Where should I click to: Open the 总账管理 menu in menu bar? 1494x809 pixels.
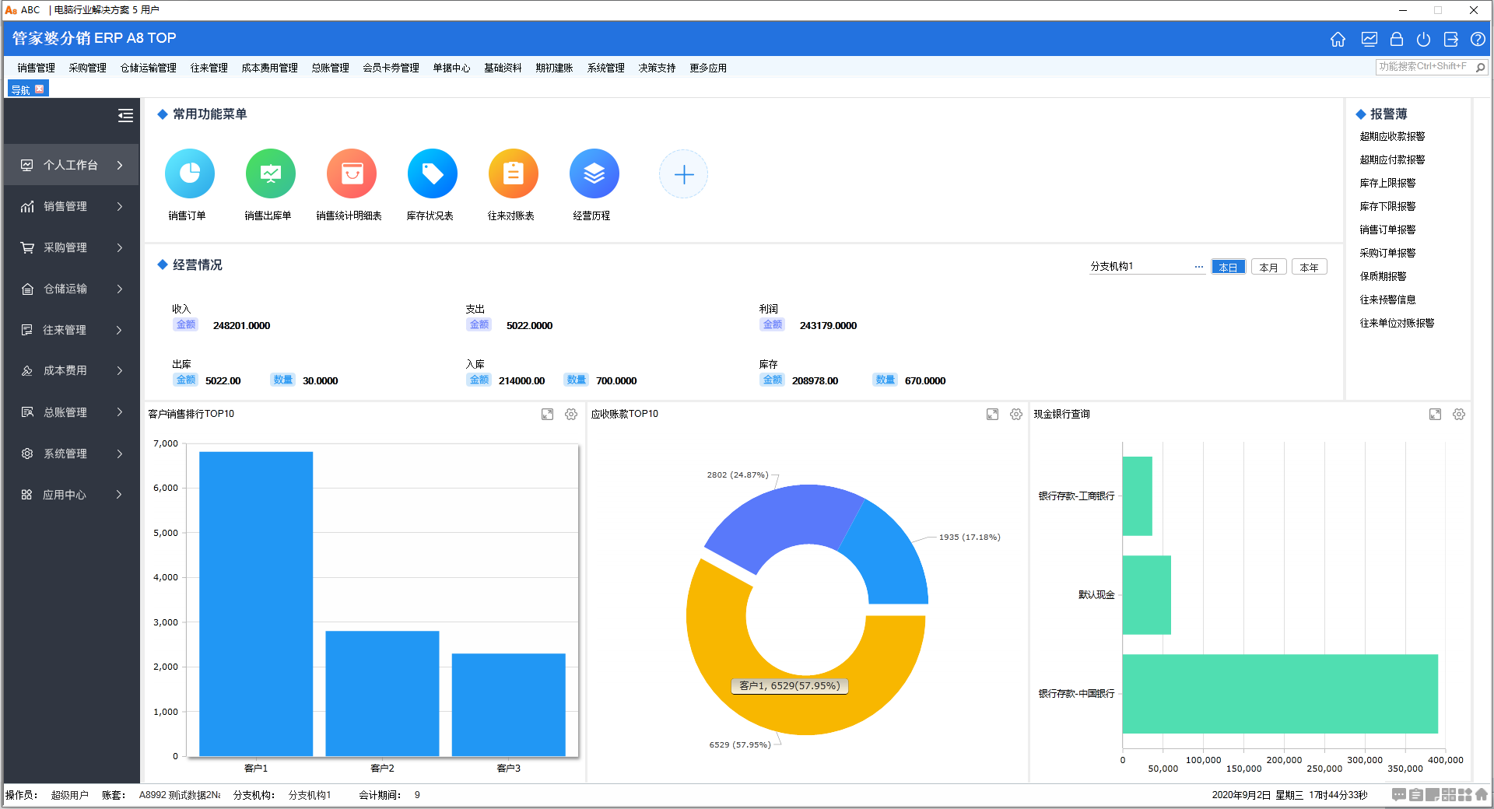(330, 68)
